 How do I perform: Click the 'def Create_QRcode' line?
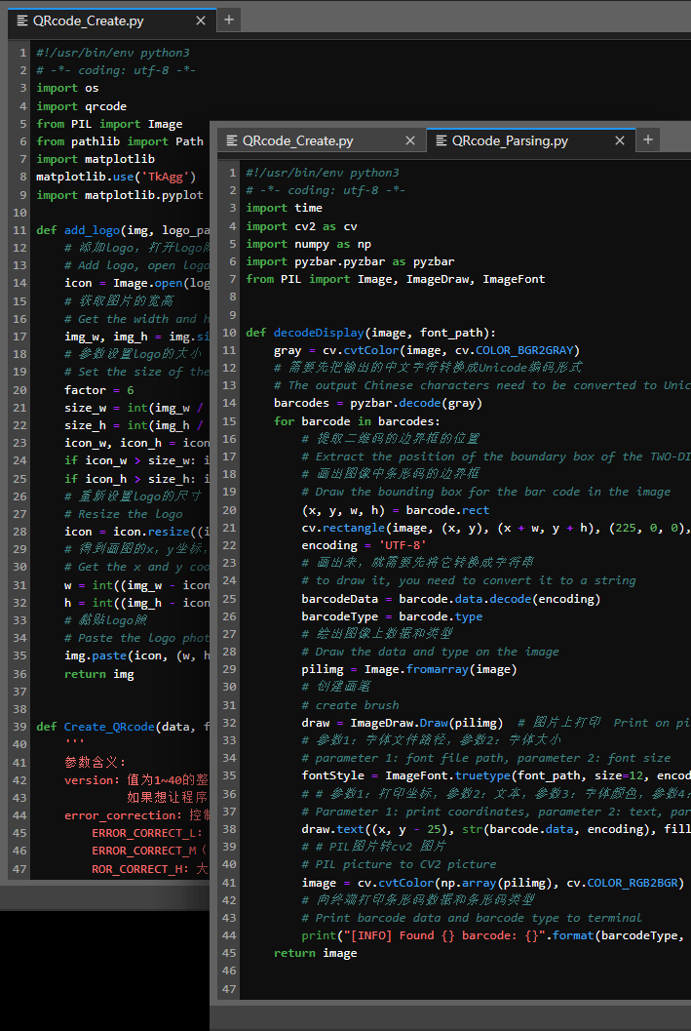tap(123, 727)
